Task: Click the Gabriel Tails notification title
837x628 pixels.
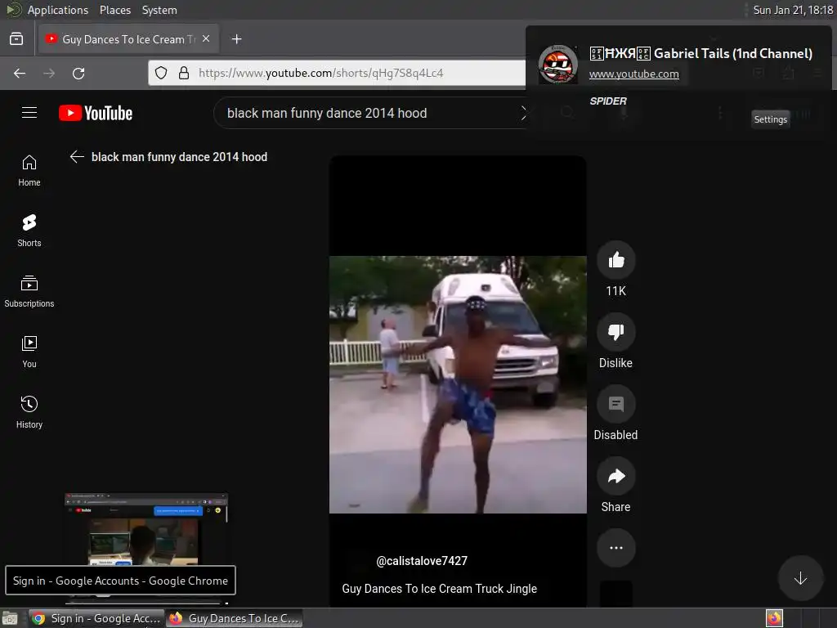Action: (700, 53)
